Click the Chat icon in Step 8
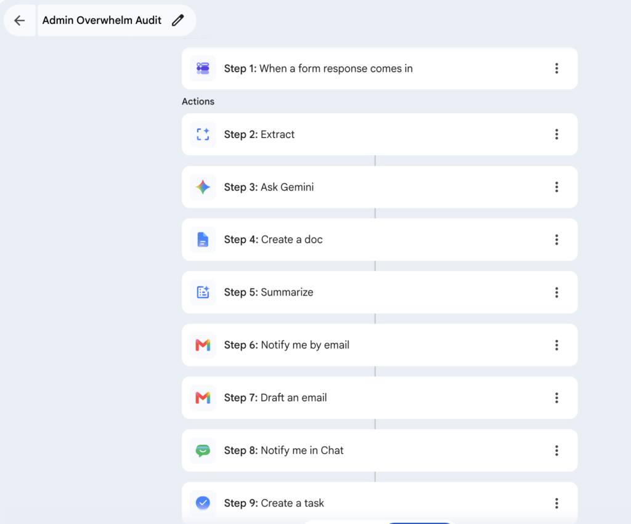631x524 pixels. [203, 450]
